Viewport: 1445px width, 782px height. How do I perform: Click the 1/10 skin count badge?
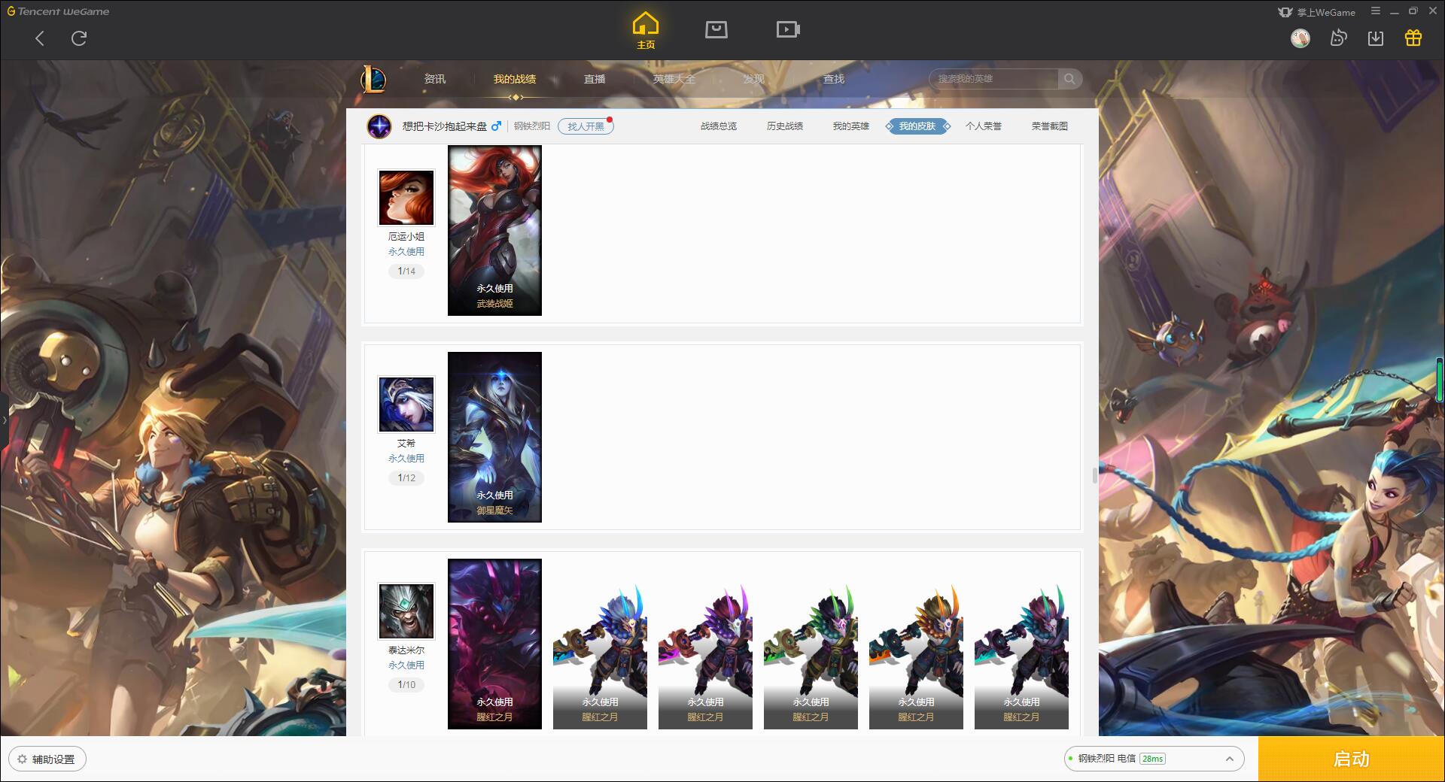[x=406, y=685]
